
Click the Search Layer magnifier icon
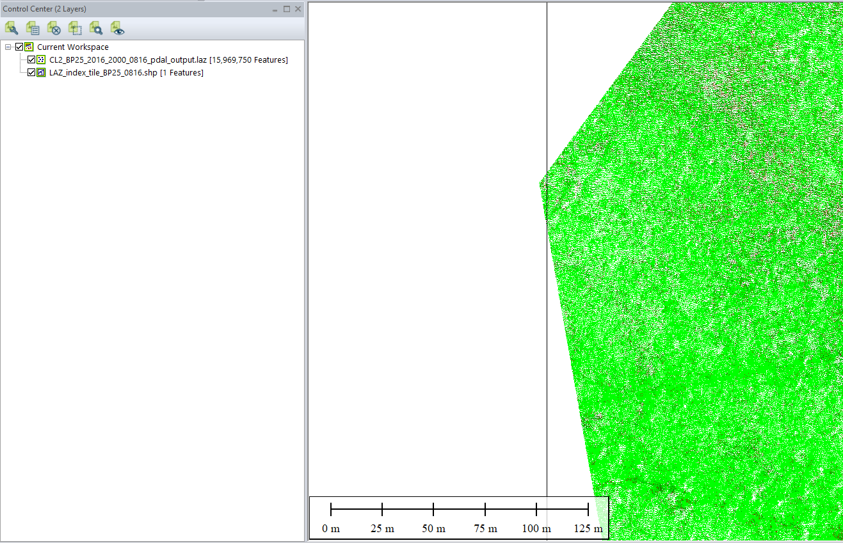96,28
